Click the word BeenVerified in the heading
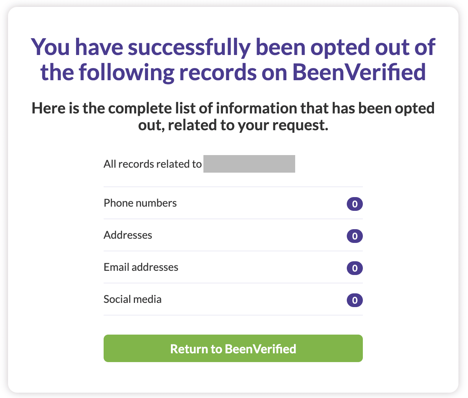The width and height of the screenshot is (468, 398). 359,72
